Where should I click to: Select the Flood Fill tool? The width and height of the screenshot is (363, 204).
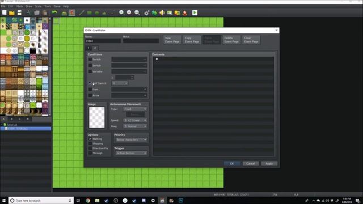(104, 12)
